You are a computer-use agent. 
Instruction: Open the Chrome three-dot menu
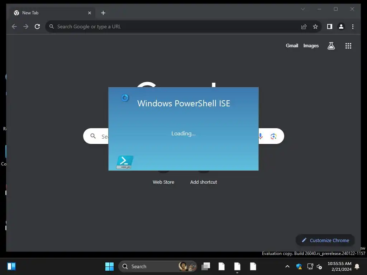(353, 26)
